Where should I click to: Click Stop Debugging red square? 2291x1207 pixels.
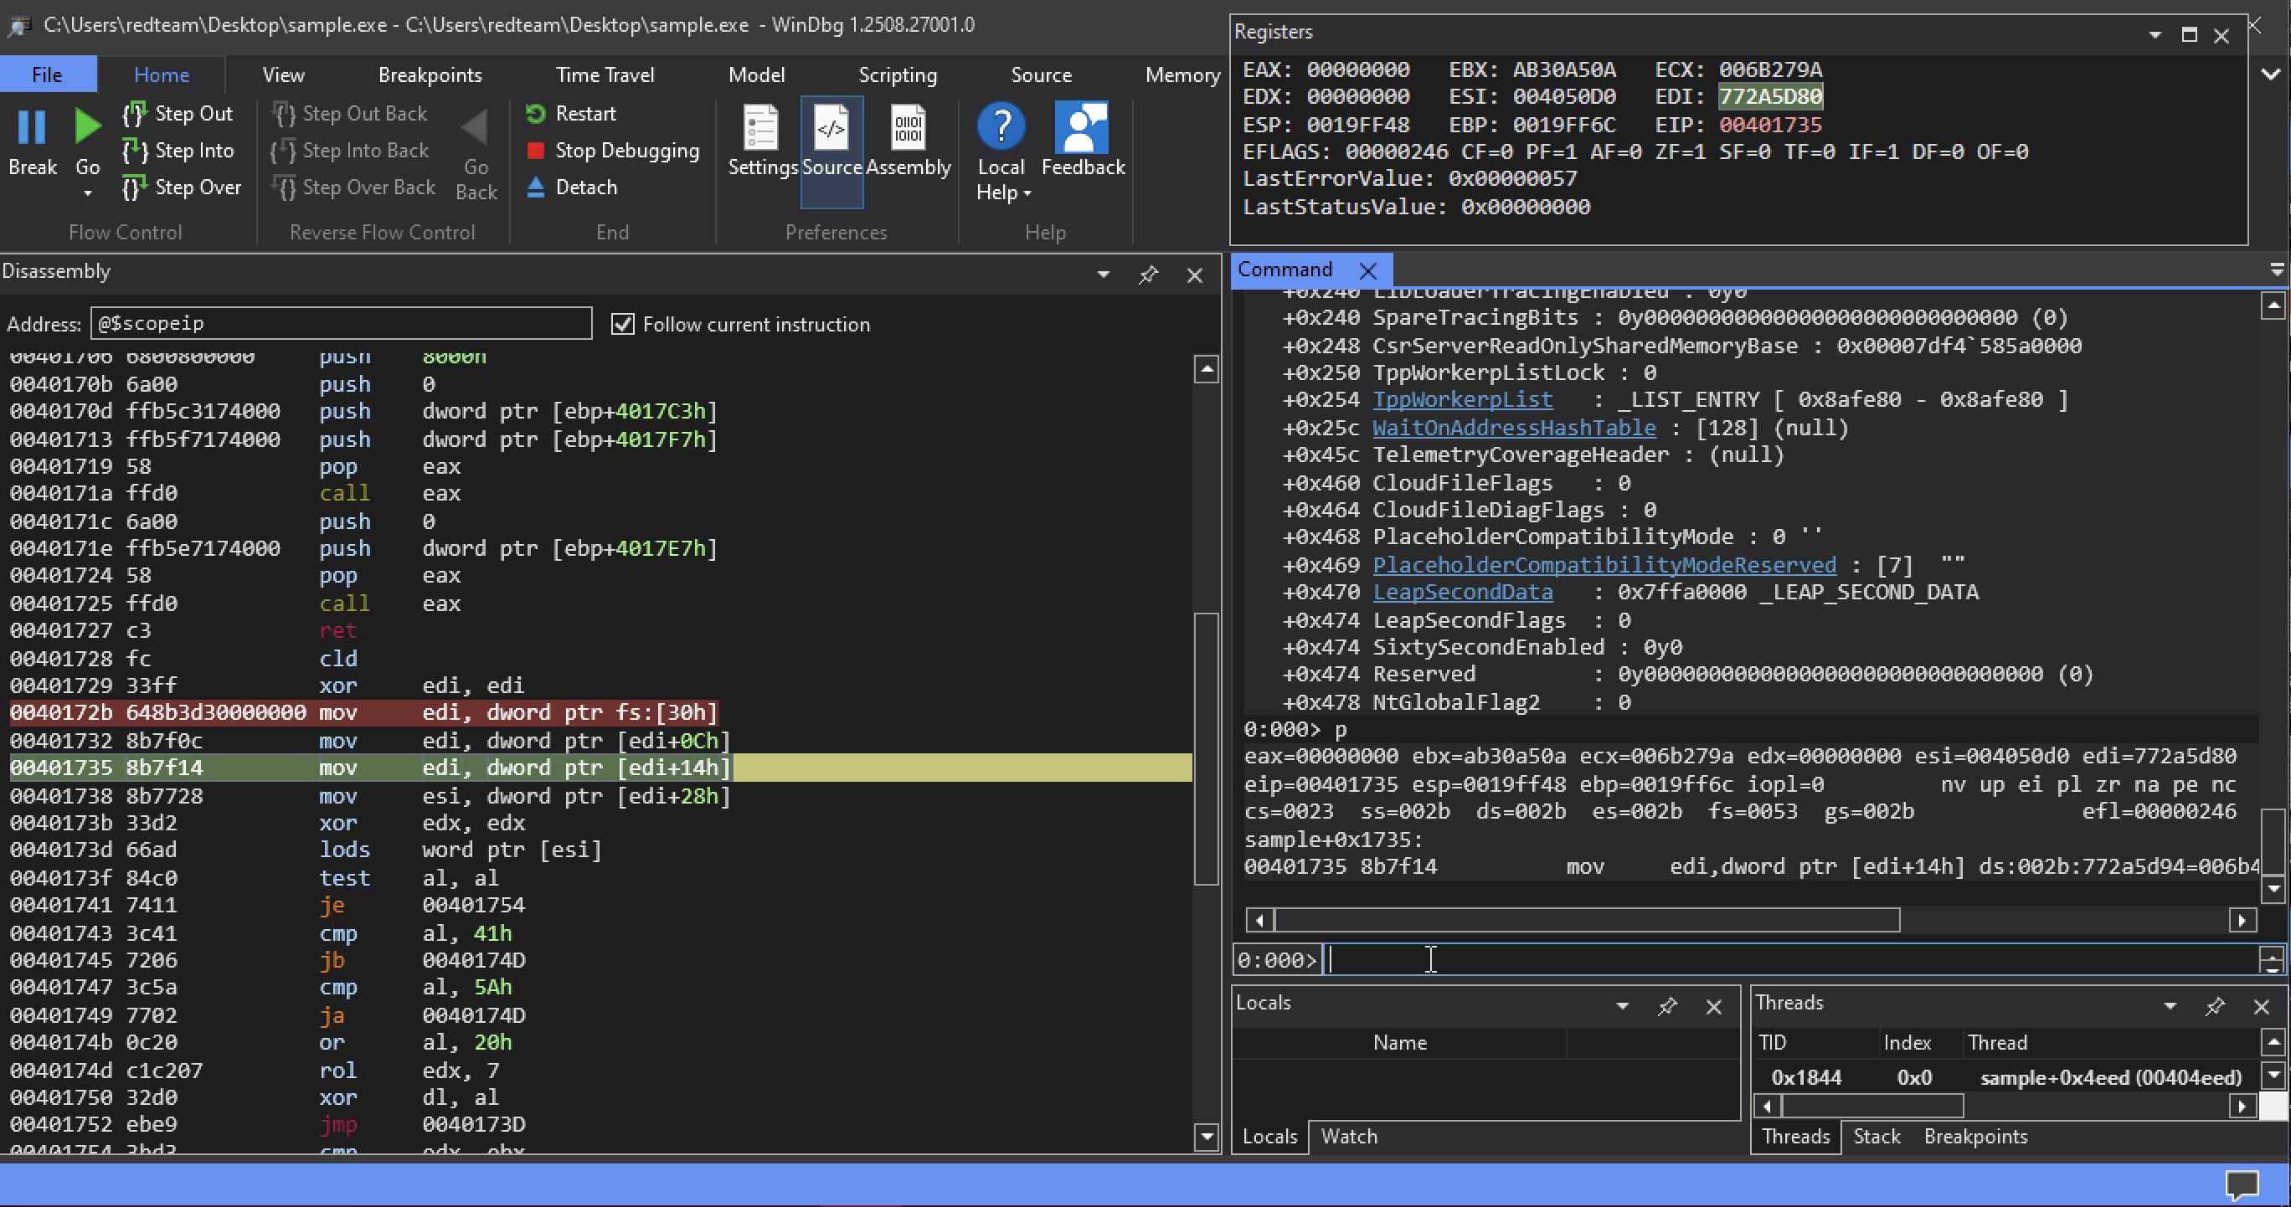[x=535, y=152]
